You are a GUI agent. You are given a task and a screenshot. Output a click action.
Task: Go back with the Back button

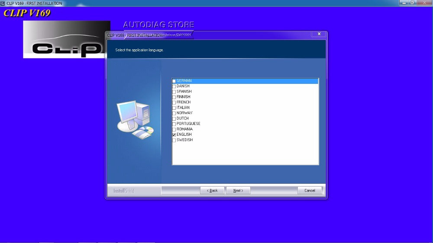point(212,190)
